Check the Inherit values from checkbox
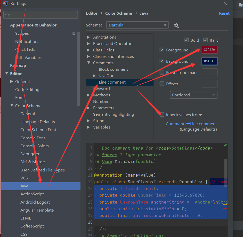This screenshot has height=237, width=243. pos(162,115)
